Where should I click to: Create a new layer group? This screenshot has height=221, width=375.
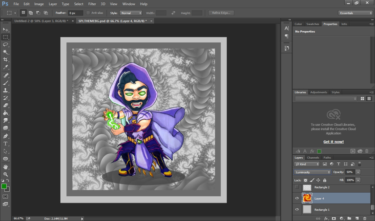click(349, 218)
